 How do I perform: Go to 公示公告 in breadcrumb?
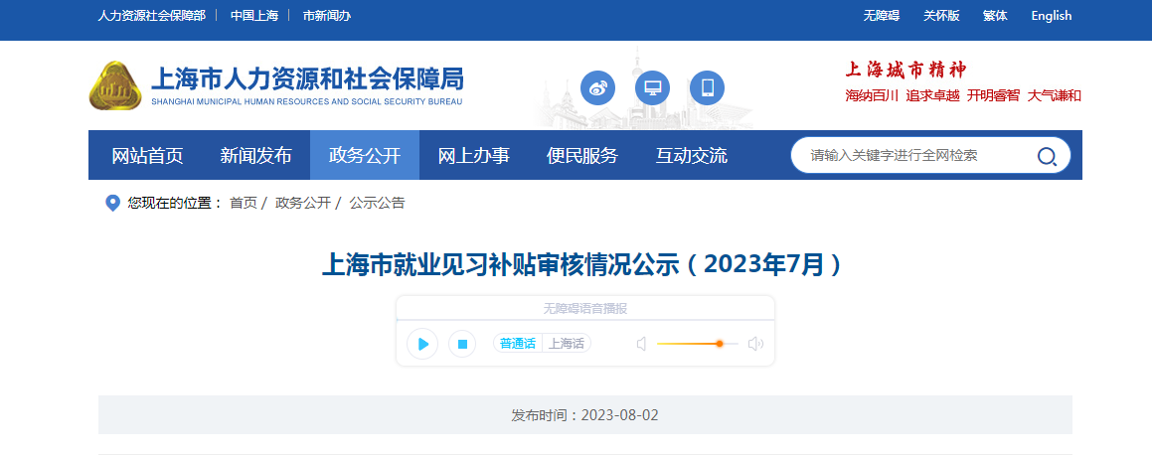(377, 204)
